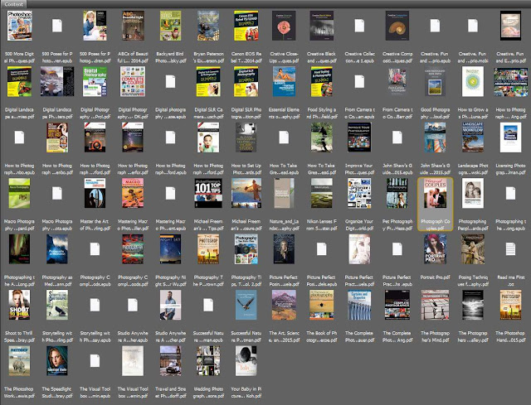Image resolution: width=531 pixels, height=405 pixels.
Task: Select The Photographer's Mind cover thumbnail
Action: point(435,305)
